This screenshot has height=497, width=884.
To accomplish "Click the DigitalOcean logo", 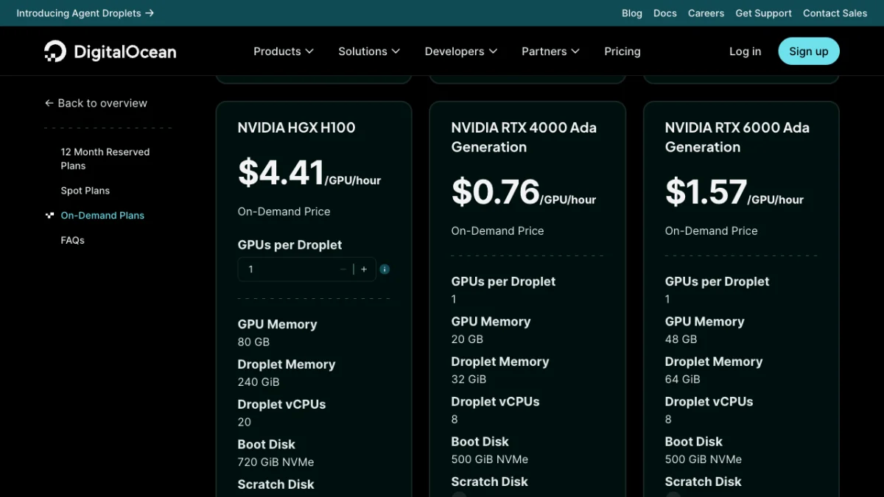I will point(110,52).
